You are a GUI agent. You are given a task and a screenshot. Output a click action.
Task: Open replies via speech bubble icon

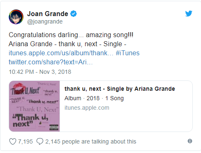tap(40, 141)
